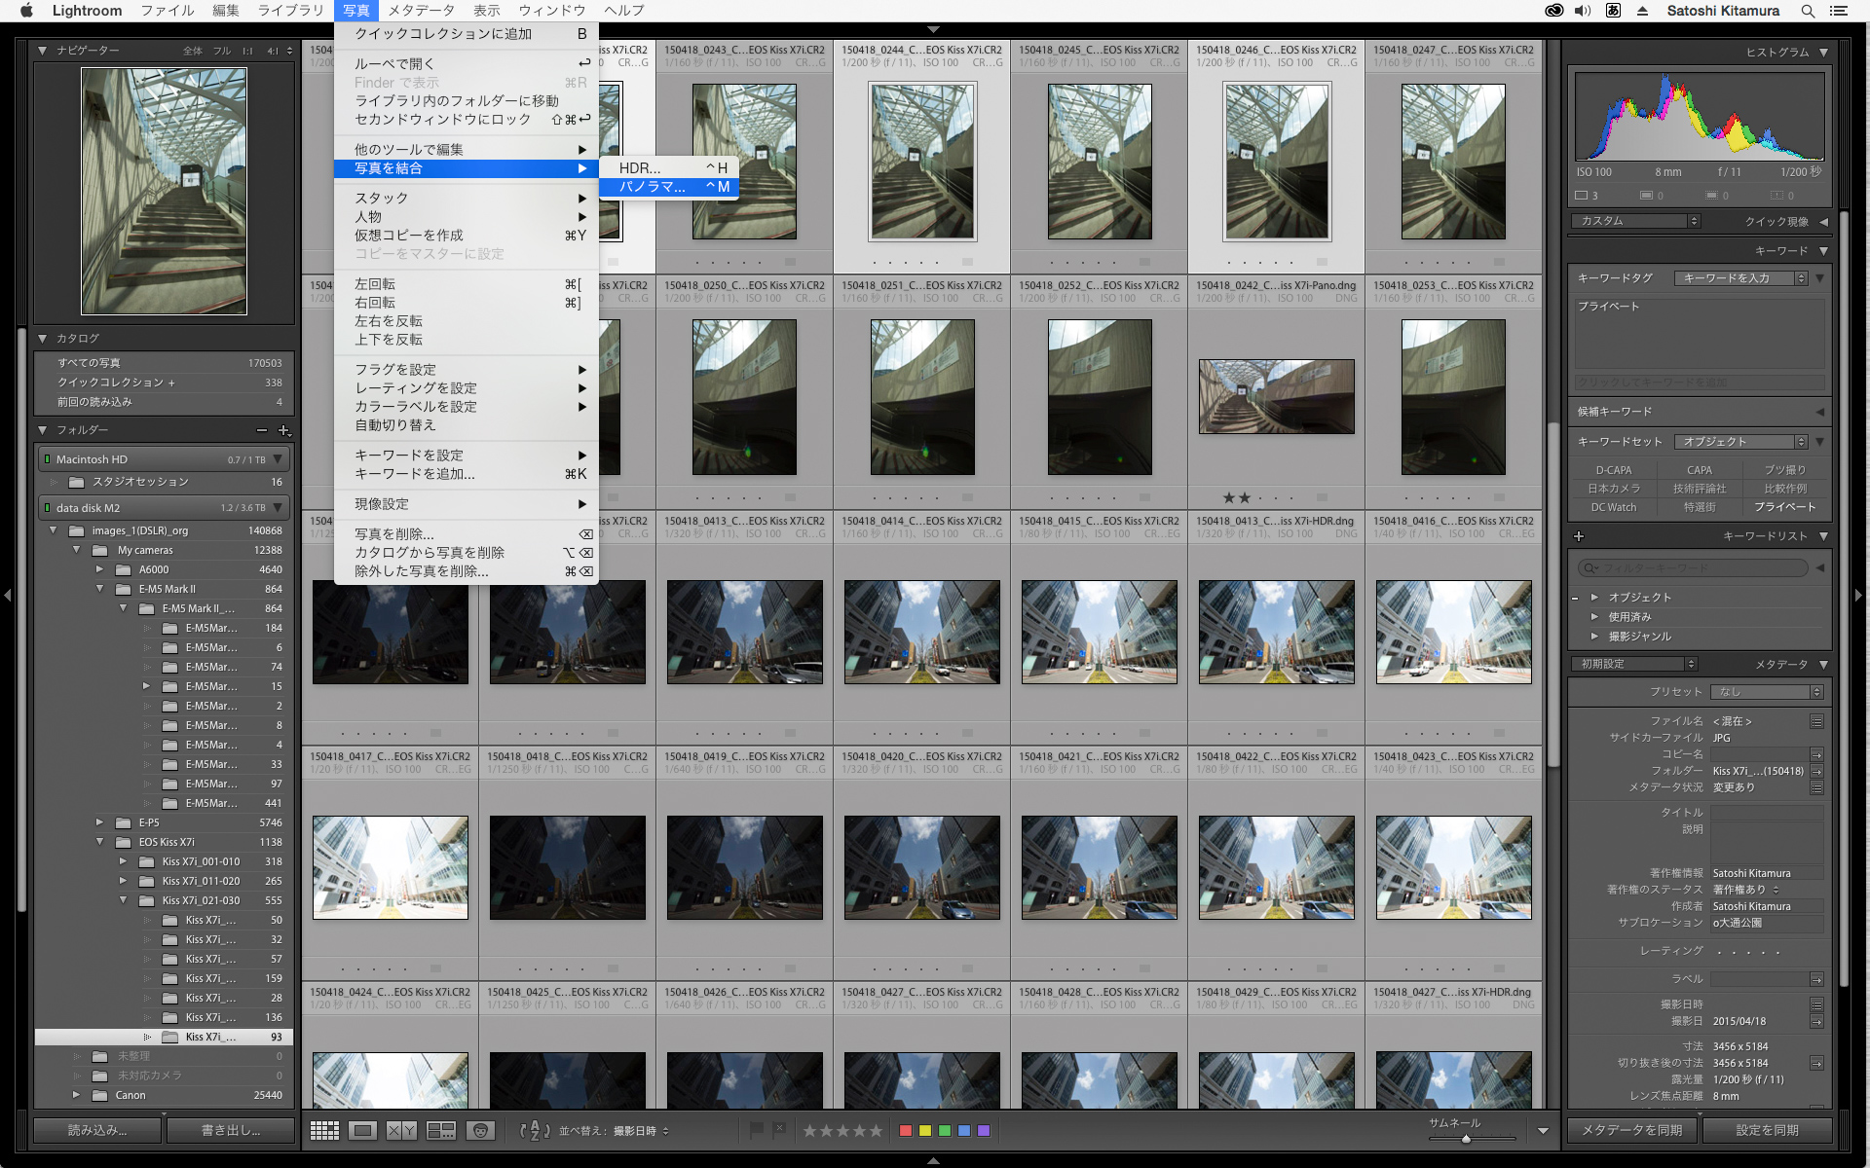
Task: Apply red color label
Action: coord(906,1131)
